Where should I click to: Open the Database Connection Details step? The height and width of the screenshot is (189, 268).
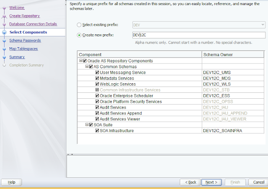[x=33, y=24]
